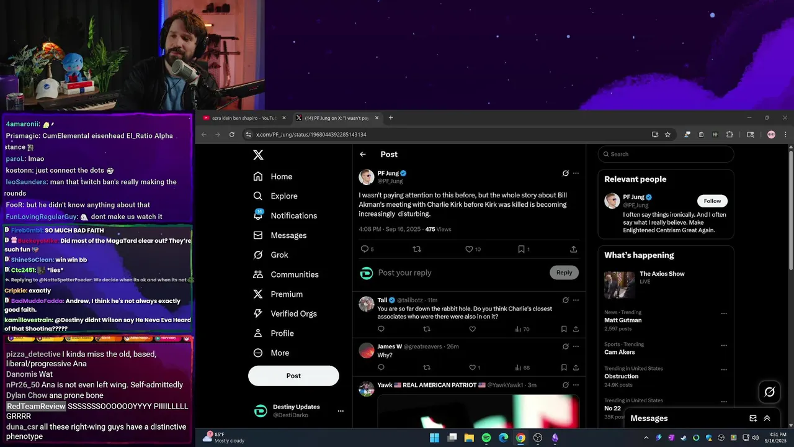Open the more options on Tali's reply
Viewport: 794px width, 447px height.
tap(576, 300)
